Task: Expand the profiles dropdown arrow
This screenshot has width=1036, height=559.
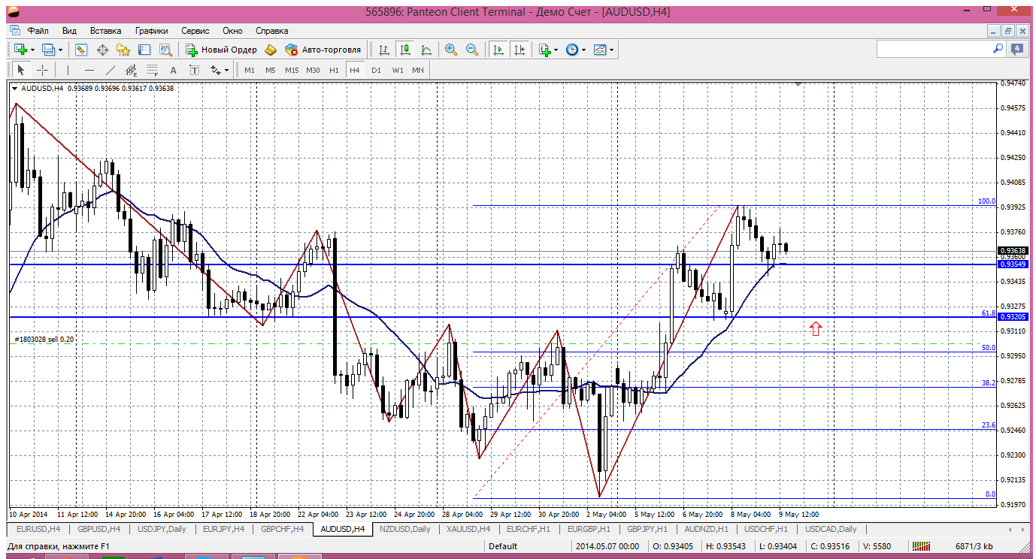Action: click(x=61, y=50)
